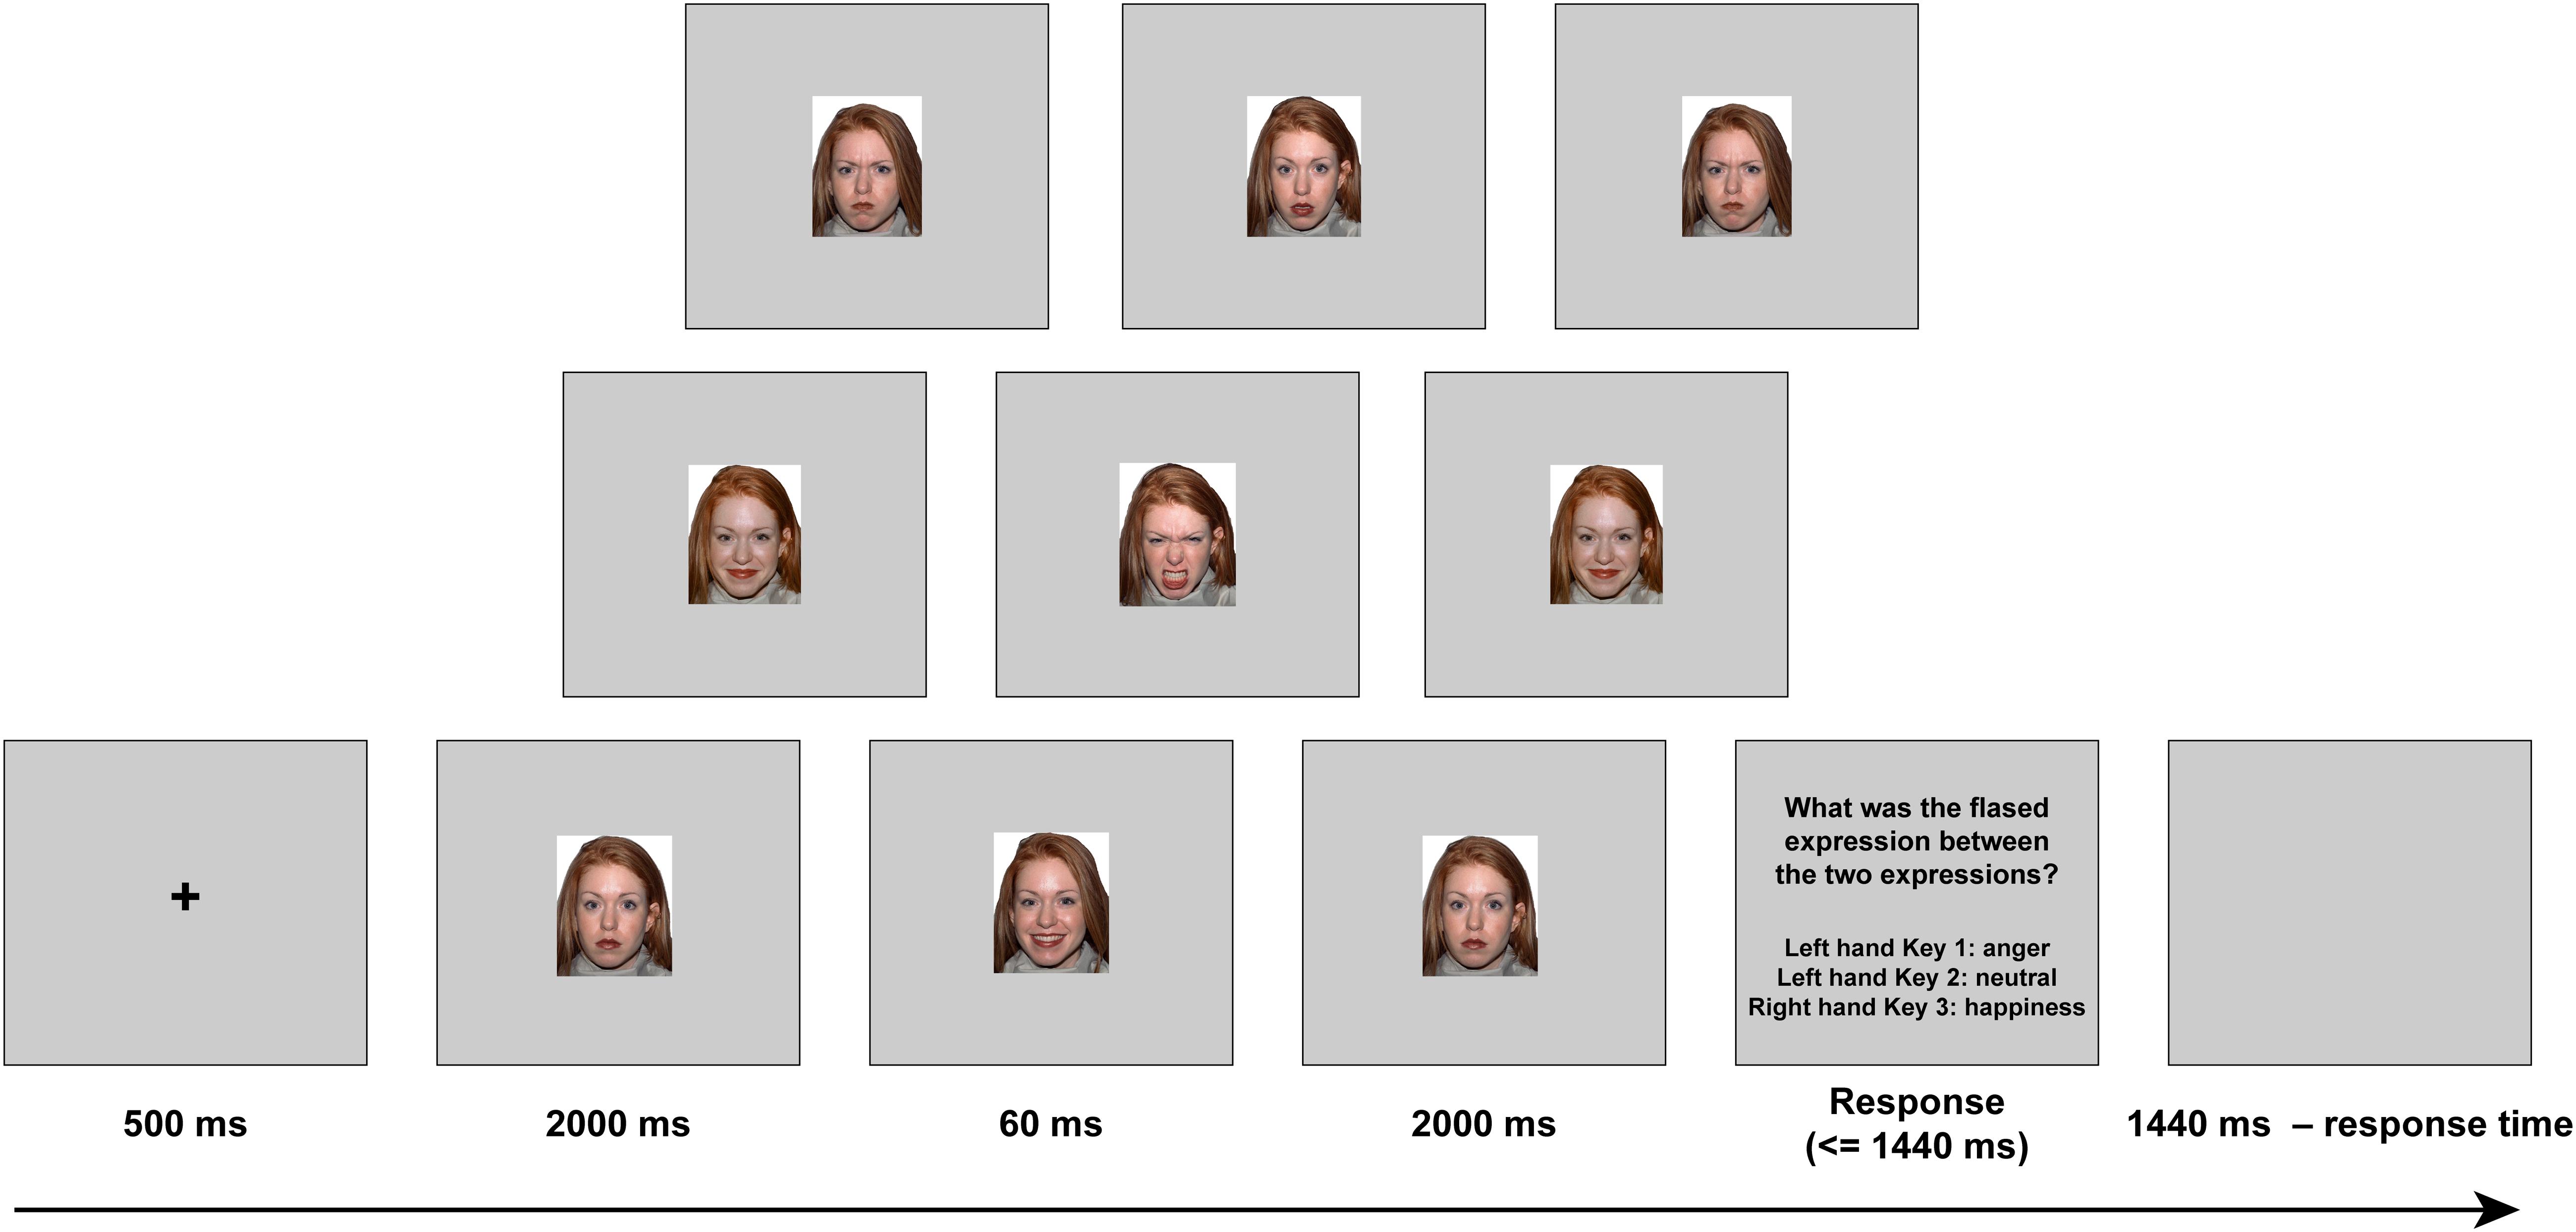Click the neutral face between the two frowning faces
This screenshot has width=2576, height=1232.
click(1303, 166)
